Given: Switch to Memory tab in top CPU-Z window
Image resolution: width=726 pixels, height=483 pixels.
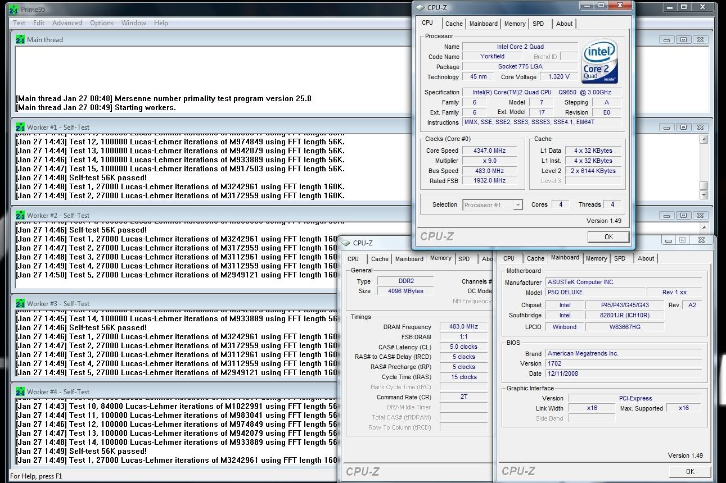Looking at the screenshot, I should (515, 24).
